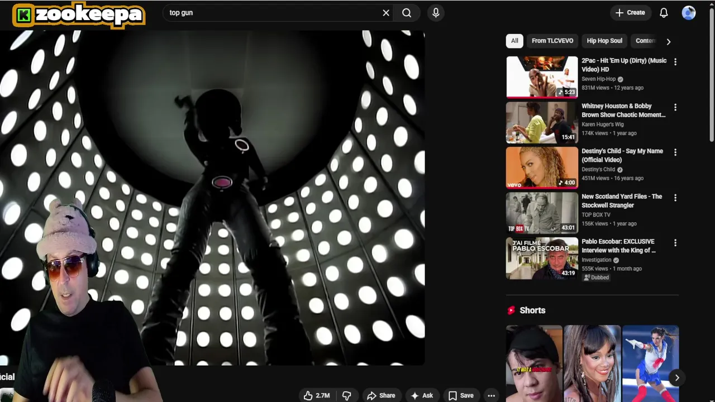Dislike the video
715x402 pixels.
coord(346,395)
